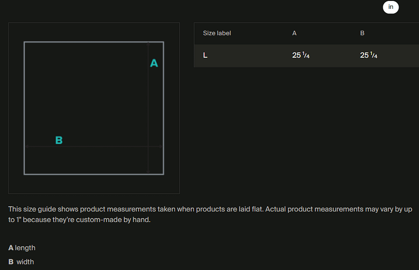Open the size guide diagram image
The width and height of the screenshot is (419, 270).
(x=94, y=108)
